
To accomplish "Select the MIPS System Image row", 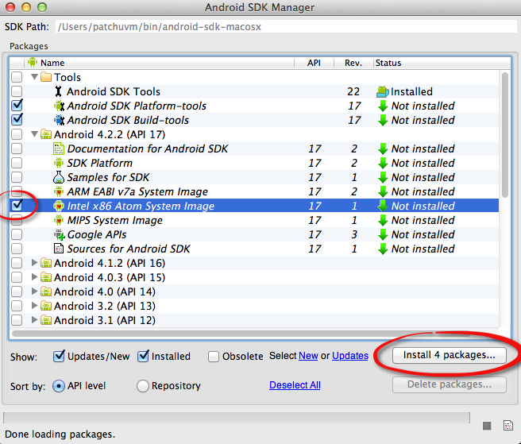I will point(254,220).
